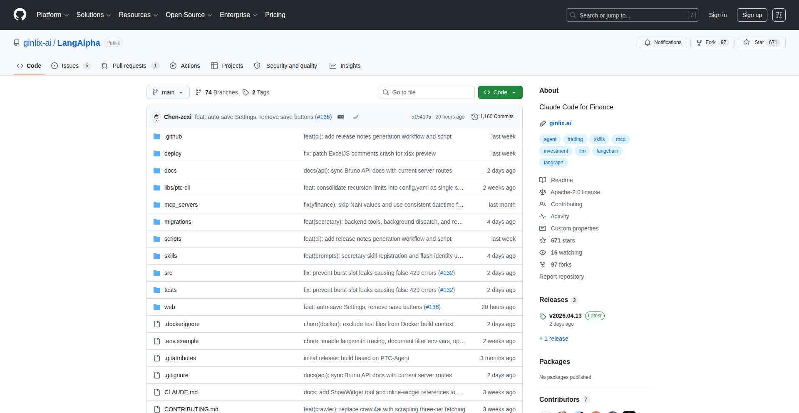Expand commit message details ellipsis
The image size is (799, 413).
(x=341, y=117)
